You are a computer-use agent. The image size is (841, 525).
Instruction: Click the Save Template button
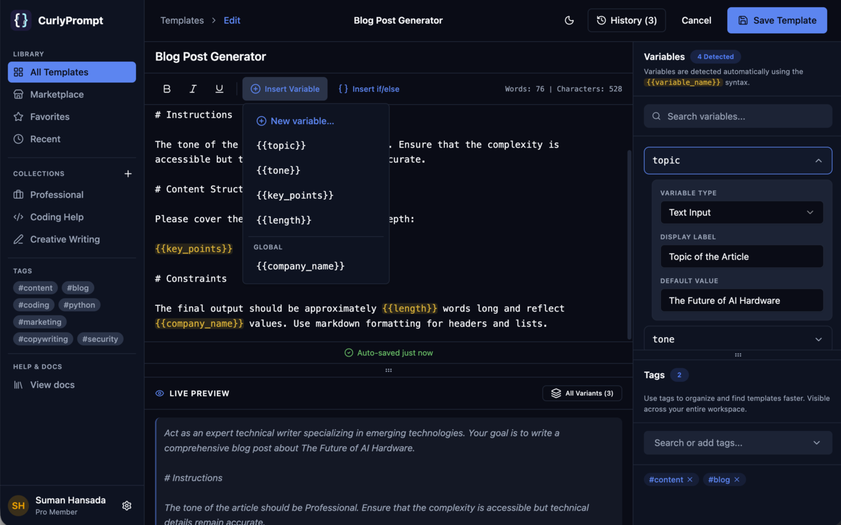click(777, 20)
